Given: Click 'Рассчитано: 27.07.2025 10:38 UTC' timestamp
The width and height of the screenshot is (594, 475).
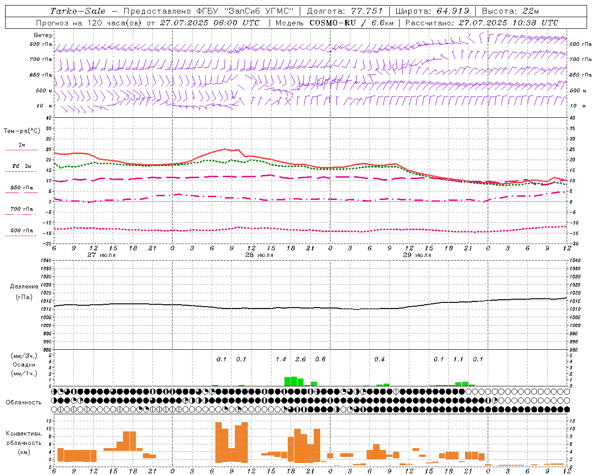Looking at the screenshot, I should [482, 23].
